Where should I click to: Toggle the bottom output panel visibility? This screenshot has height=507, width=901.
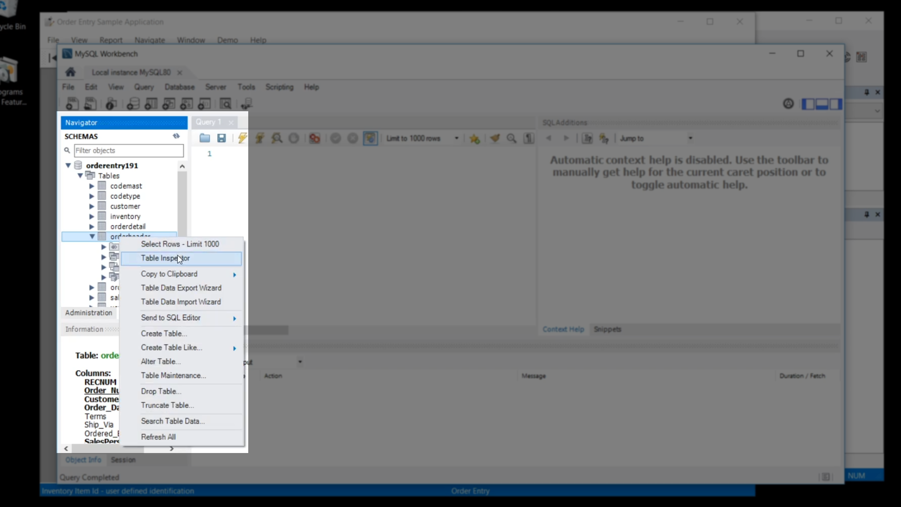(x=822, y=104)
